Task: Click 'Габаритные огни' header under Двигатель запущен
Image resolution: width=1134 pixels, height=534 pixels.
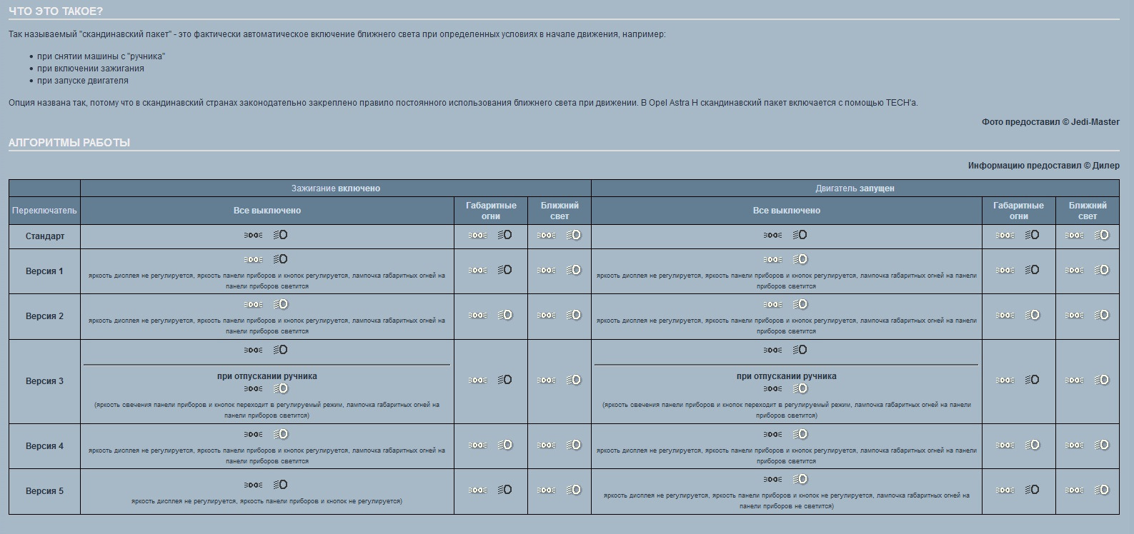Action: 1018,211
